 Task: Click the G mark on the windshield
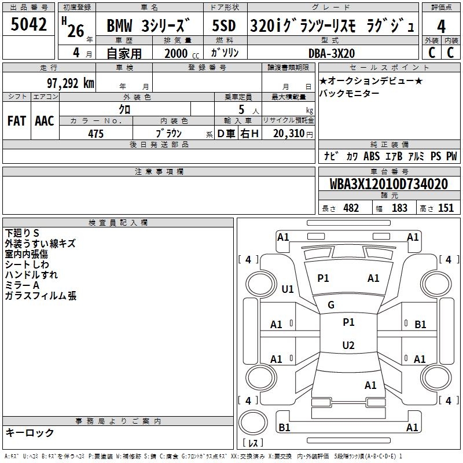click(x=331, y=305)
